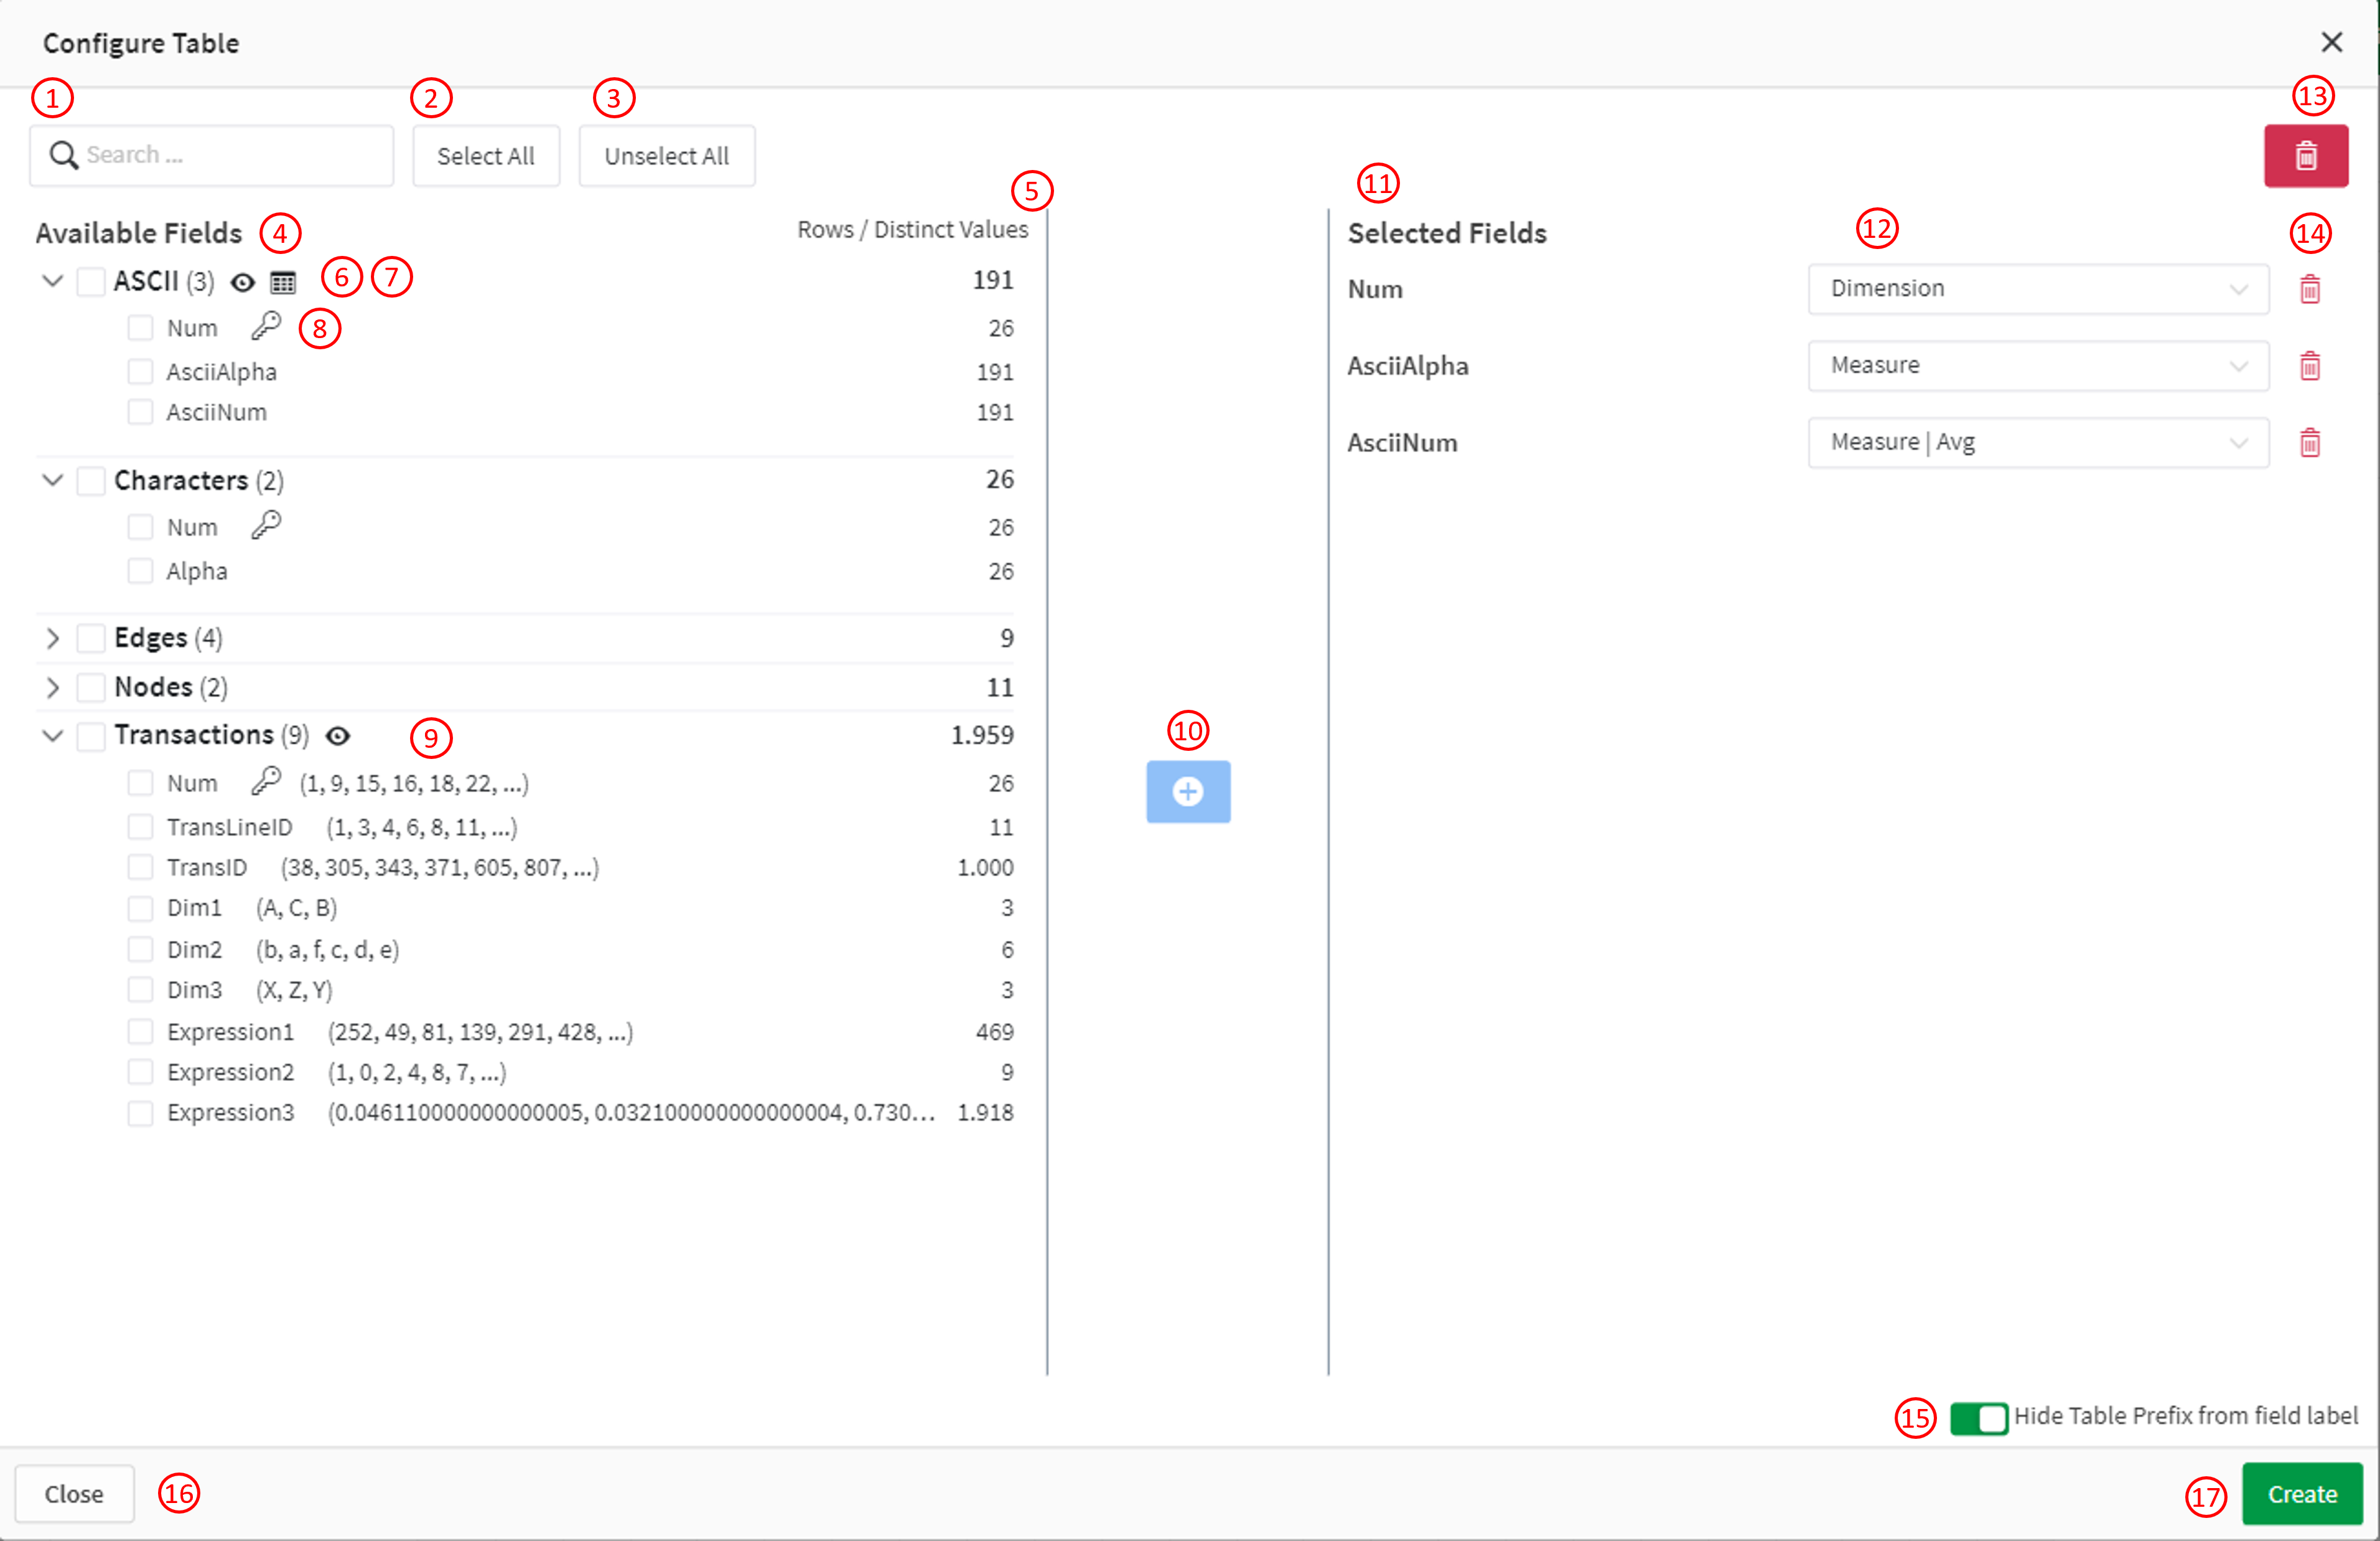Click the AsciiNum label in Selected Fields
The width and height of the screenshot is (2380, 1541).
tap(1402, 443)
